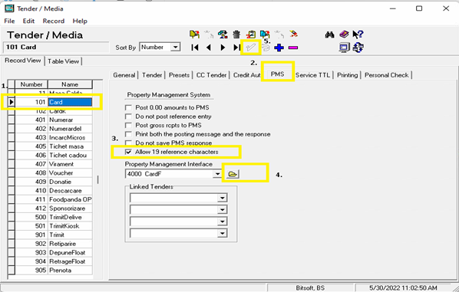Click the tender list scrollbar thumb
The height and width of the screenshot is (292, 459).
[x=97, y=179]
